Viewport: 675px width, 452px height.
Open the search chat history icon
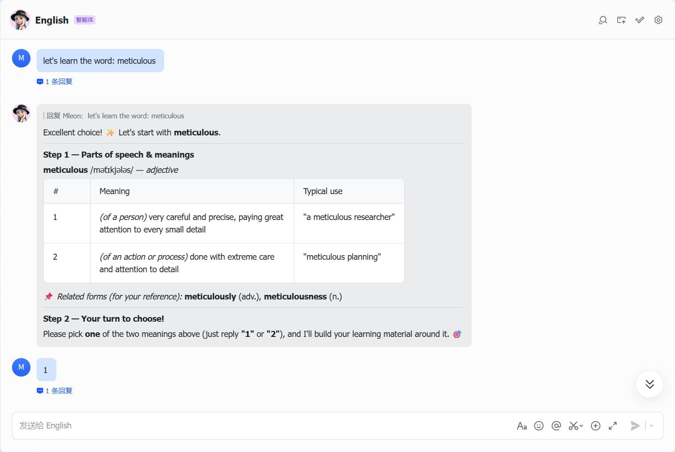click(602, 20)
